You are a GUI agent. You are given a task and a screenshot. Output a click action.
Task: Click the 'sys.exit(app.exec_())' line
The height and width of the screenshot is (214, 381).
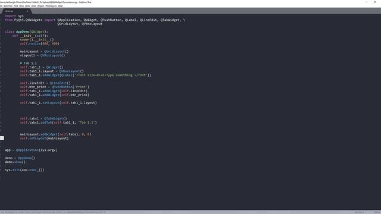coord(24,170)
